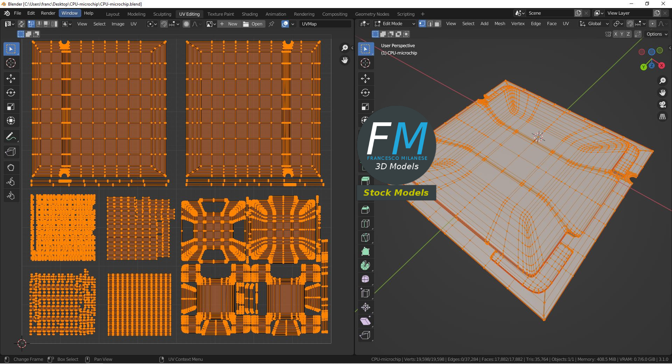672x364 pixels.
Task: Click the UV editor pan hand gizmo
Action: coord(345,60)
